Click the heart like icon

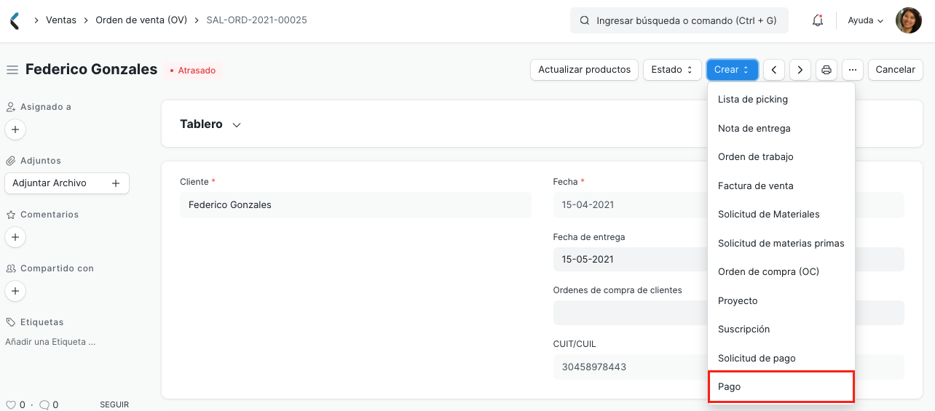11,404
